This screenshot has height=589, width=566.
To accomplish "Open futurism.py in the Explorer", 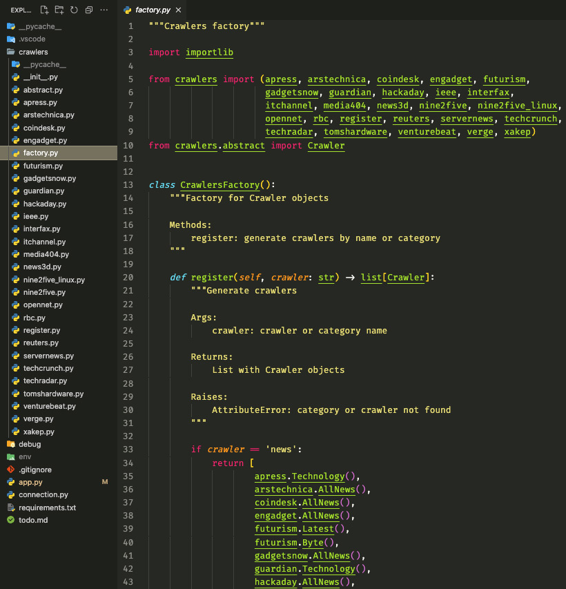I will pyautogui.click(x=59, y=166).
